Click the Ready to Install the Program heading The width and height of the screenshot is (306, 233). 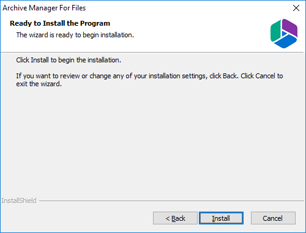click(60, 23)
